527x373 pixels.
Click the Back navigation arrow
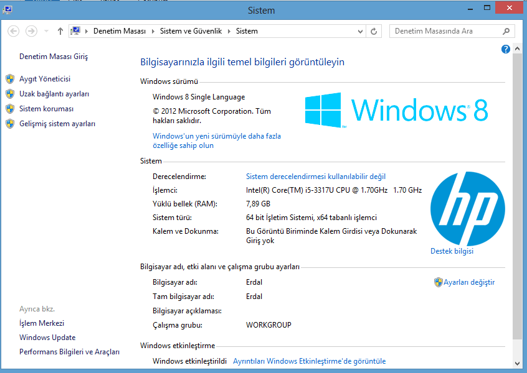click(x=14, y=31)
